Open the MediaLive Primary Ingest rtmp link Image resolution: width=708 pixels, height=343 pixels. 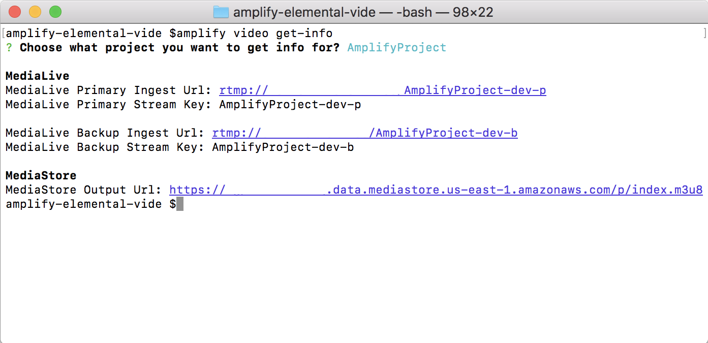point(383,90)
